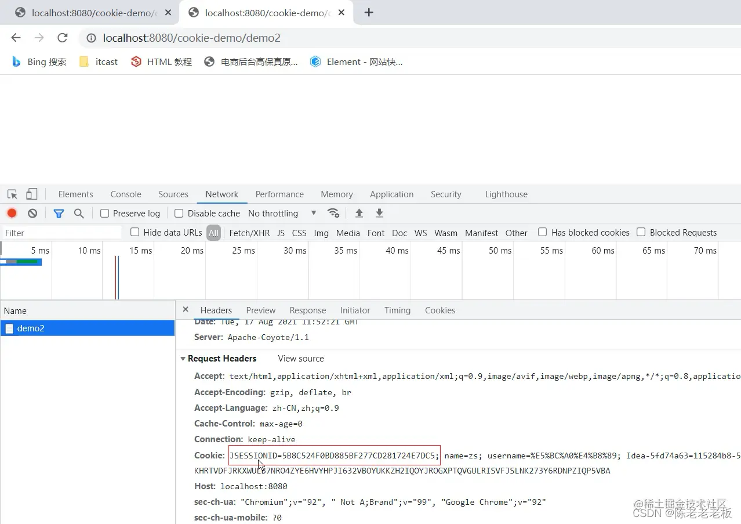Filter requests by JS
741x524 pixels.
click(281, 233)
